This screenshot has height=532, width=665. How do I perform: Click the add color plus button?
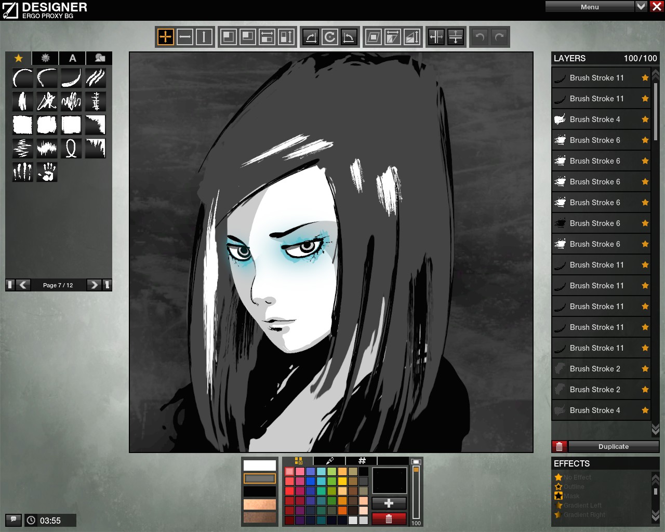[389, 503]
